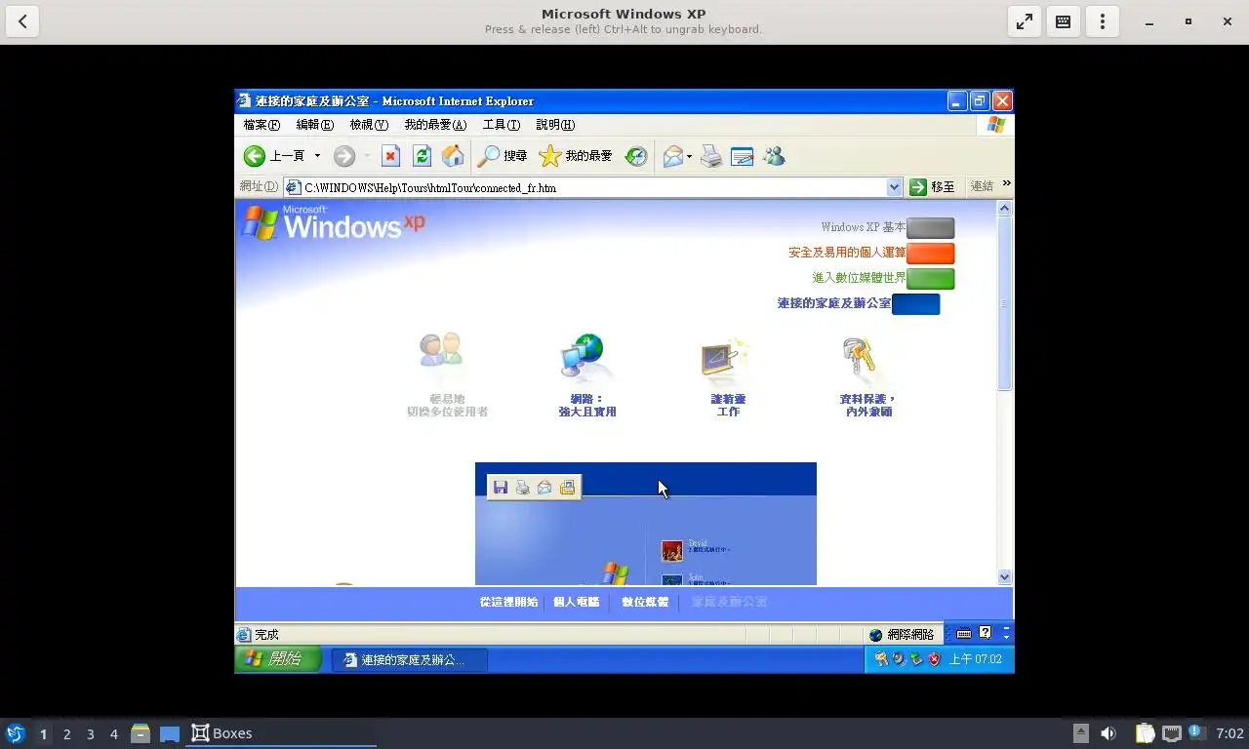
Task: Click the 連結 links bar label
Action: pyautogui.click(x=982, y=186)
